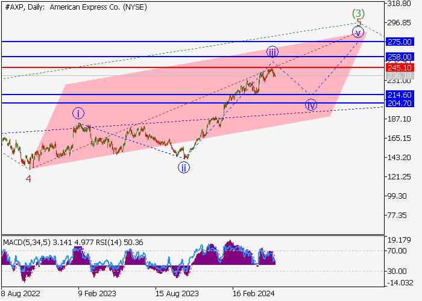The height and width of the screenshot is (301, 422).
Task: Select the circled wave label 'ii'
Action: tap(184, 167)
